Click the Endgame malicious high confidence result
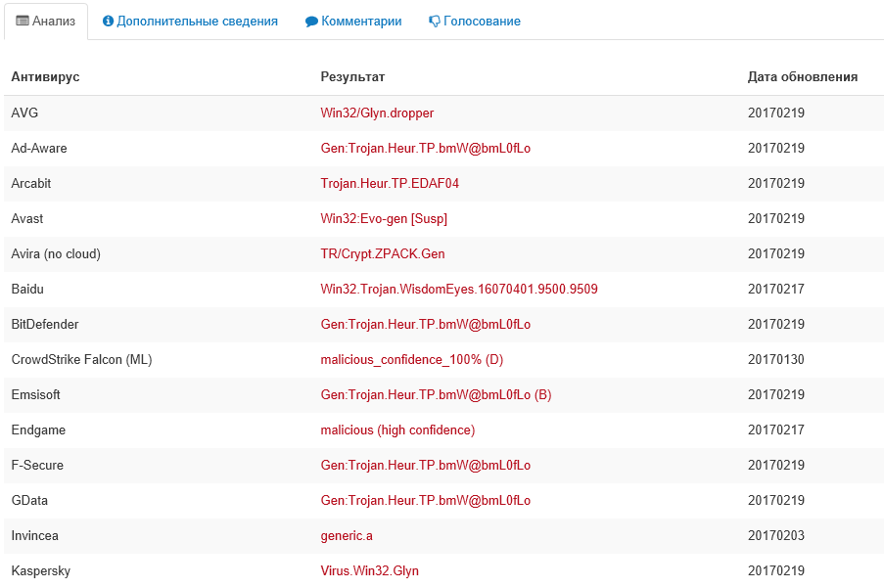Screen dimensions: 884x588 (x=397, y=430)
